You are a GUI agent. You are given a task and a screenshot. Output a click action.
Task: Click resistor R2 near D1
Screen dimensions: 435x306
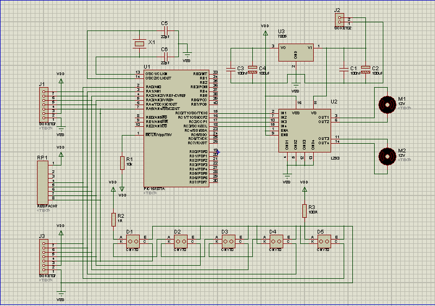tap(113, 219)
